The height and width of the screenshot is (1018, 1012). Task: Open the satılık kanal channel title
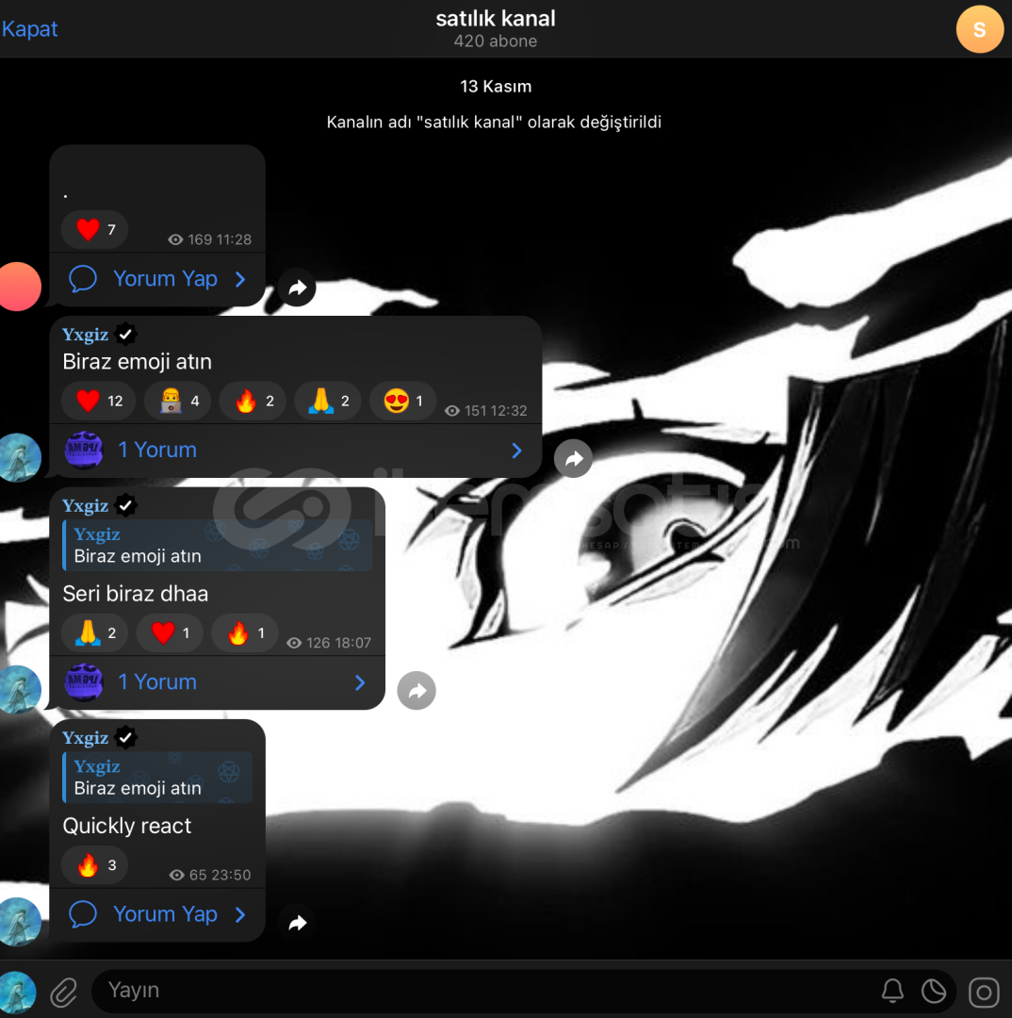pyautogui.click(x=496, y=18)
